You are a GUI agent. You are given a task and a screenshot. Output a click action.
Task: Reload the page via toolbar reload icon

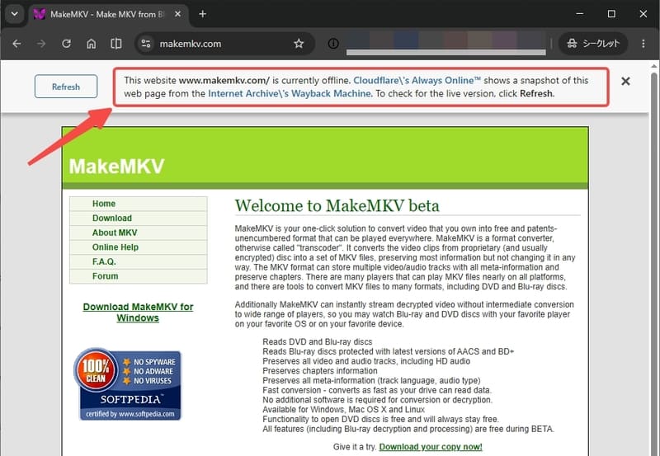pos(66,44)
